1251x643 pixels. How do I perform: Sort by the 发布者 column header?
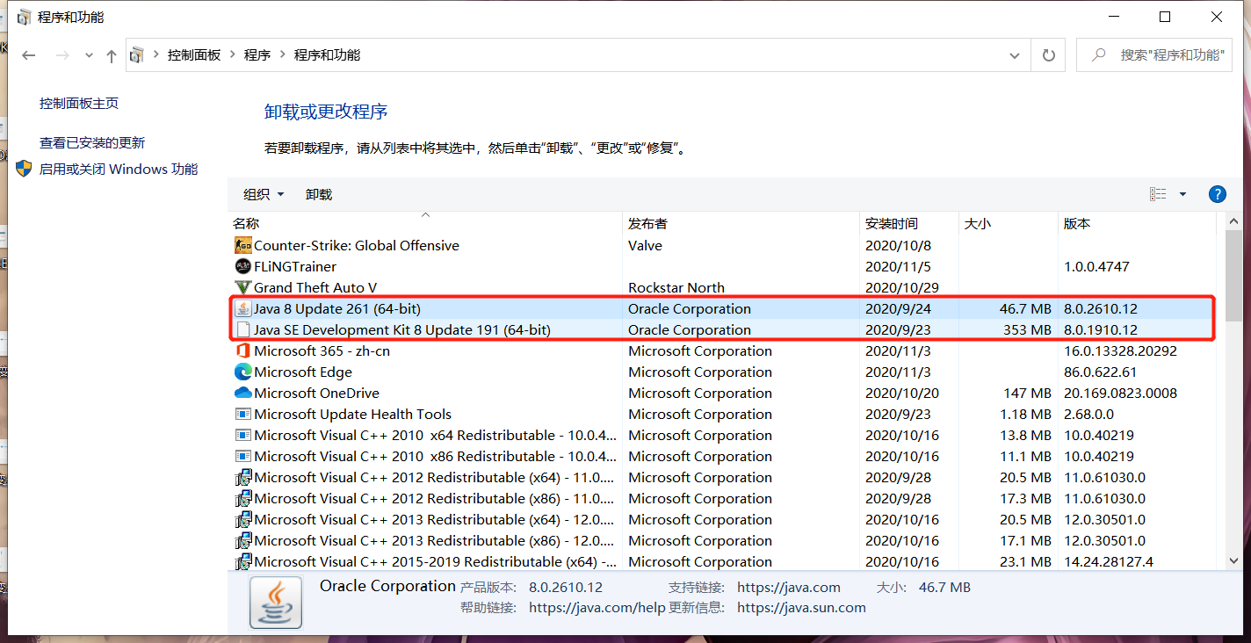point(741,224)
